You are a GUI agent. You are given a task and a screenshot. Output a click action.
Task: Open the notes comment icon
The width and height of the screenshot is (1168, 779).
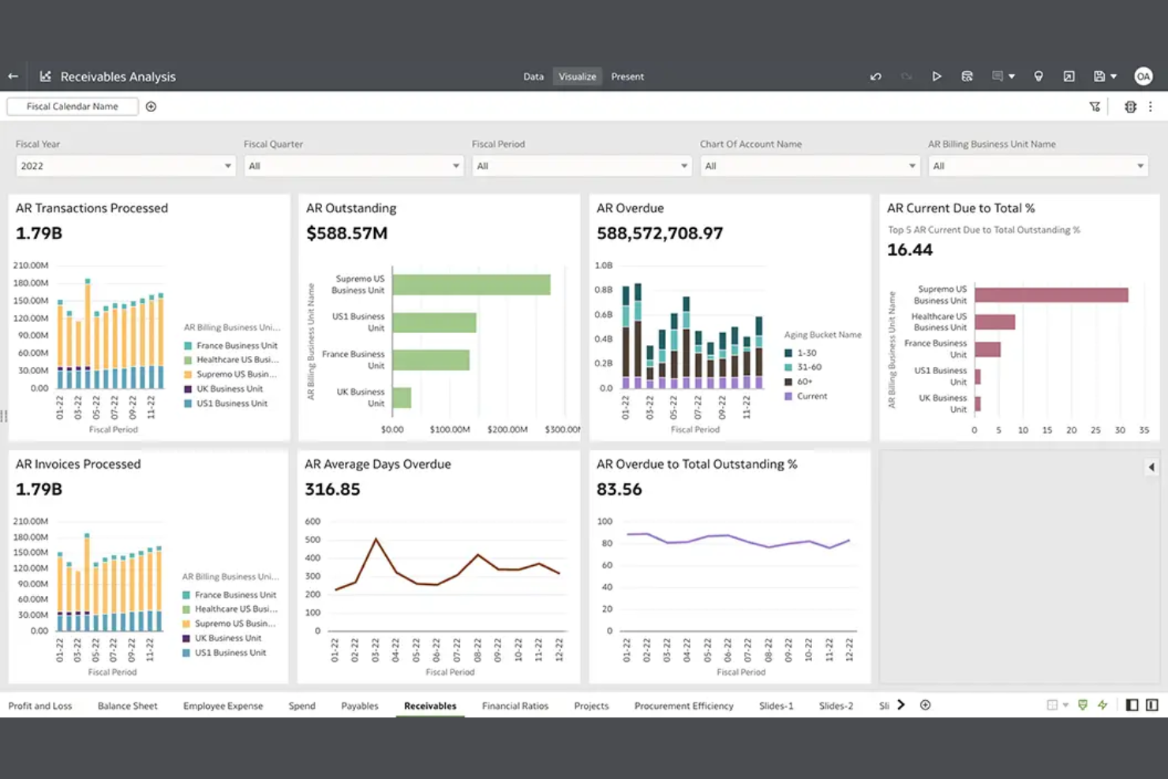[x=998, y=77]
